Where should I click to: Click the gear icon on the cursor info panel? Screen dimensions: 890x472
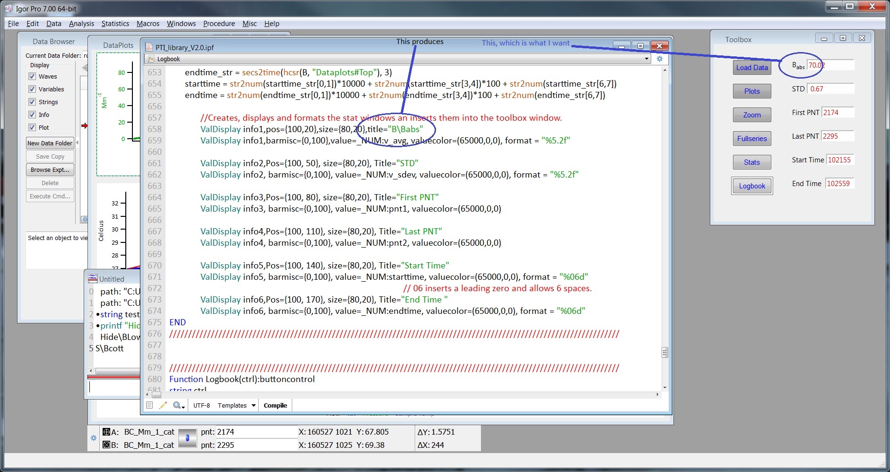point(93,438)
